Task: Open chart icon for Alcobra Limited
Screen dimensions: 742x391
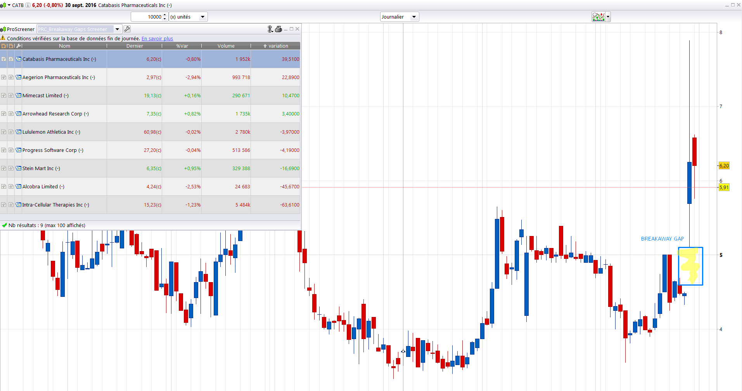Action: point(18,186)
